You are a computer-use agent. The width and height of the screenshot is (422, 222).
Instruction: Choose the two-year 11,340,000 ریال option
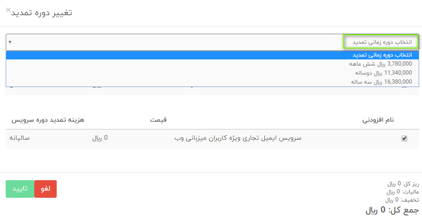(x=212, y=73)
